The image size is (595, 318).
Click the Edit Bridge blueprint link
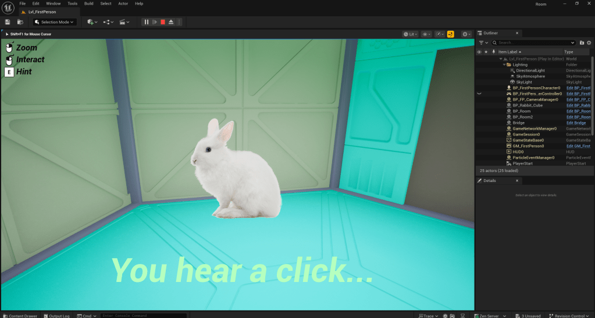click(576, 123)
